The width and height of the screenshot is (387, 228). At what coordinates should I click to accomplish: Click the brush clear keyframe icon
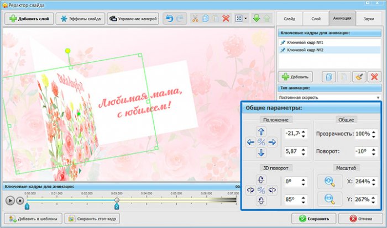point(358,76)
